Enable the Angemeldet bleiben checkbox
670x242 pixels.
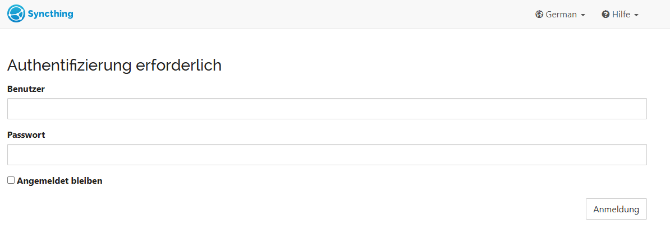coord(11,180)
